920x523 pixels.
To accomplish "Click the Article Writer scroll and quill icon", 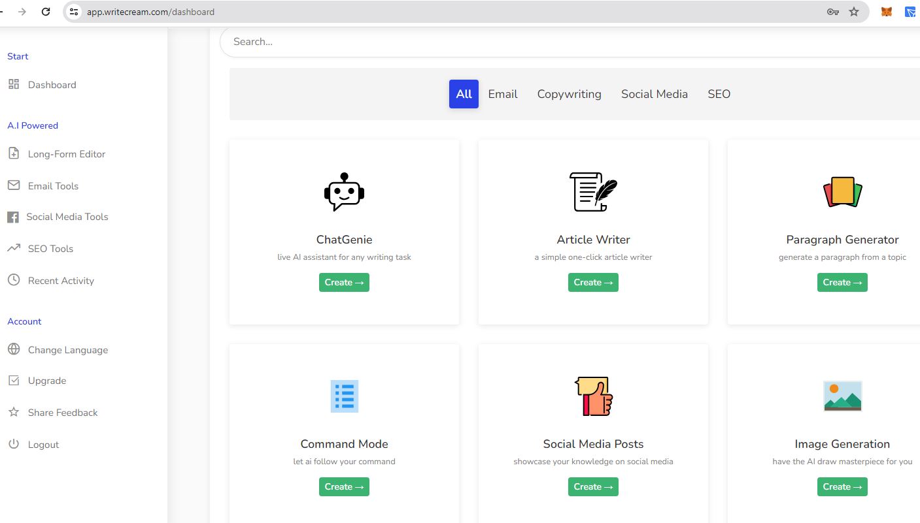I will tap(593, 192).
